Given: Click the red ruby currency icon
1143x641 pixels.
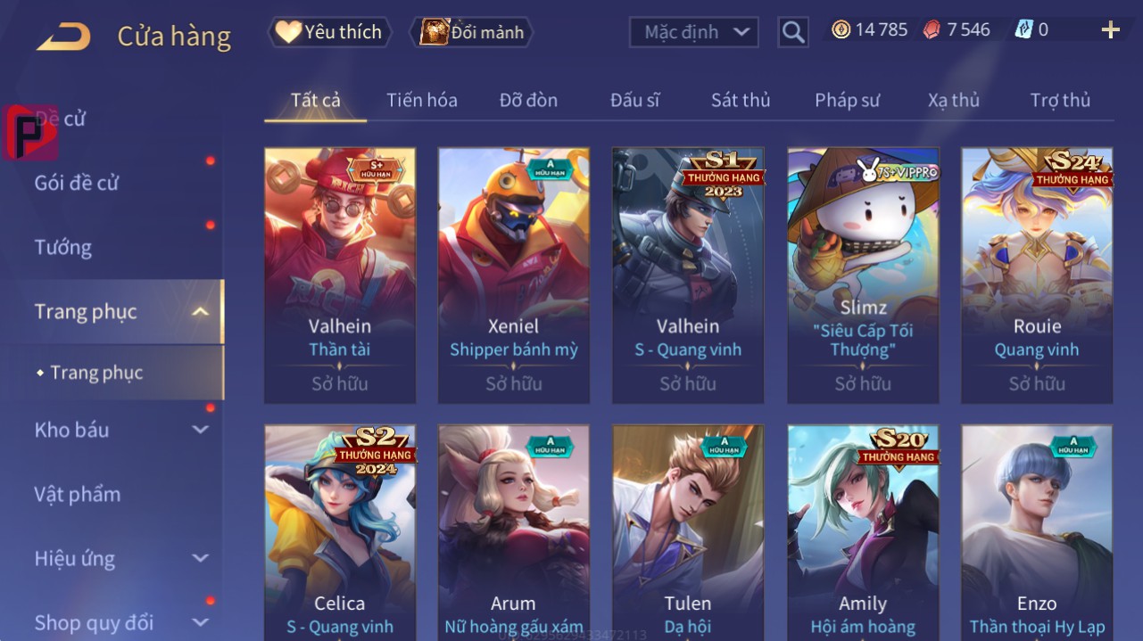Looking at the screenshot, I should point(932,30).
